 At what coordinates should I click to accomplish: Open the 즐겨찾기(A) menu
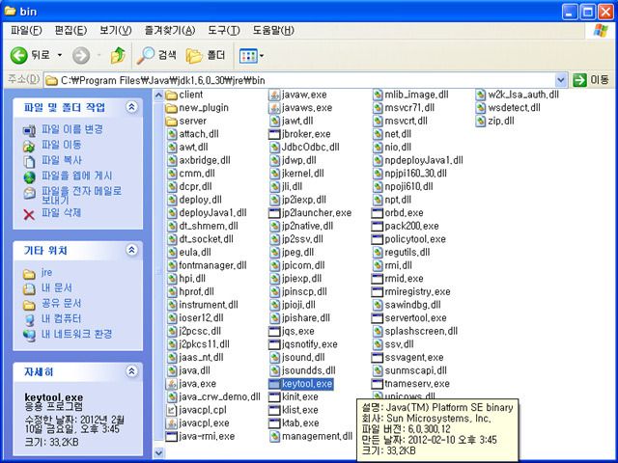[170, 30]
